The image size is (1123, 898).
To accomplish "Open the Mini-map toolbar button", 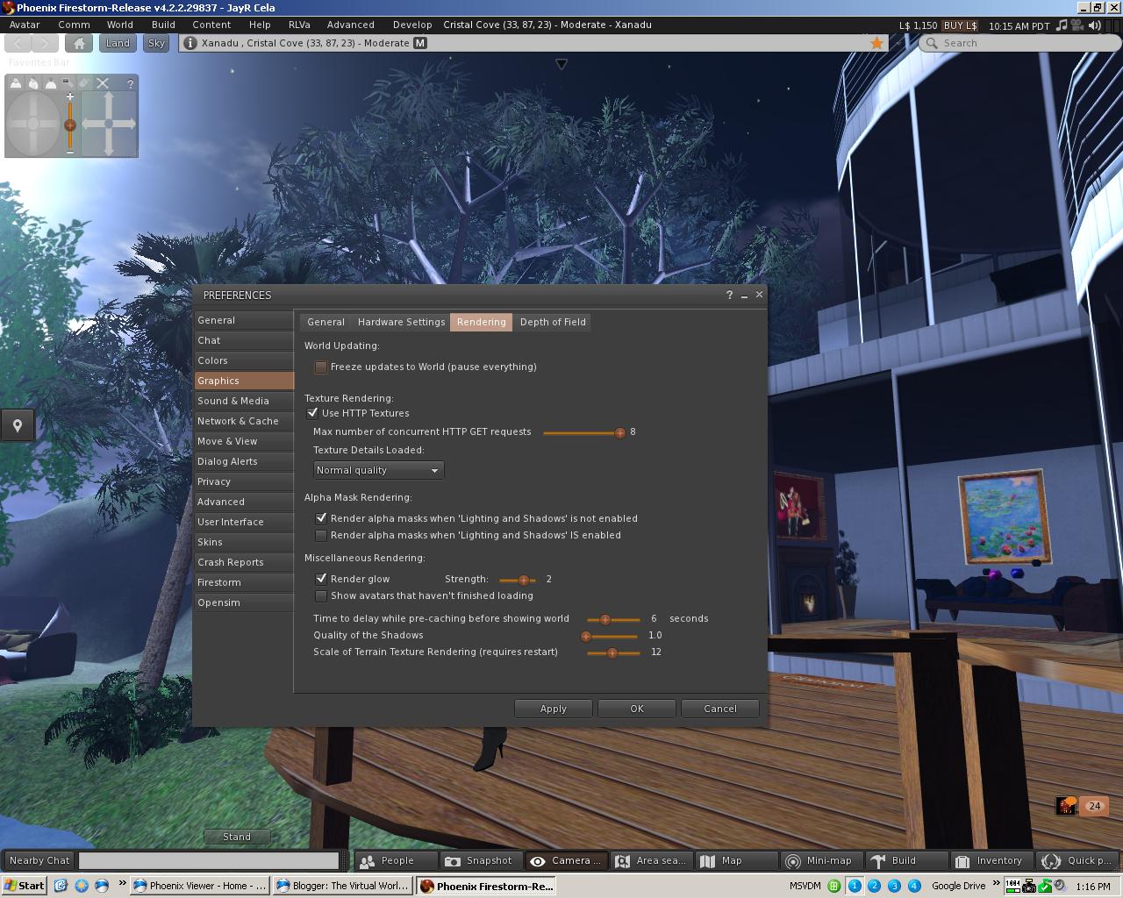I will (820, 861).
